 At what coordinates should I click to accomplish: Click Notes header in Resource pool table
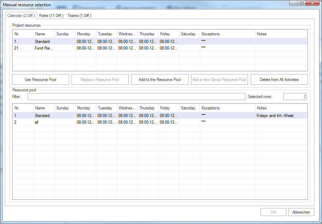point(281,108)
